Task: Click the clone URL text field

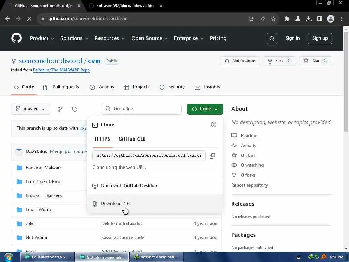Action: tap(149, 156)
